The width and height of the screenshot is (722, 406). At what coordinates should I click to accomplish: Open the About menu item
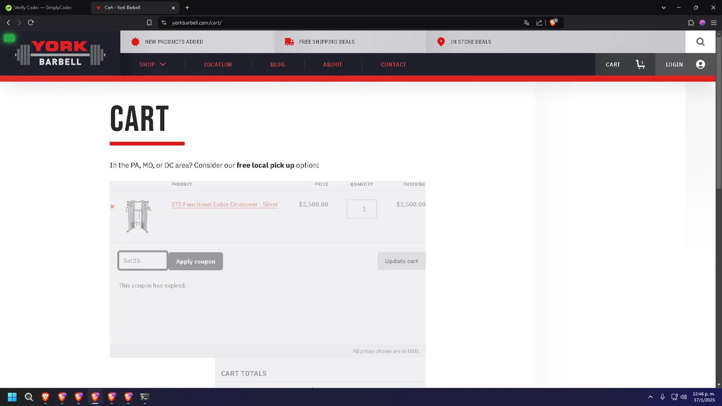tap(333, 64)
